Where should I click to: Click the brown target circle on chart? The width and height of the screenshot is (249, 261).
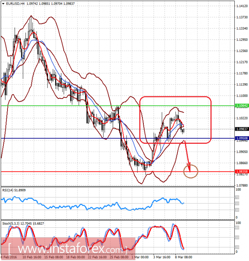[x=191, y=171]
